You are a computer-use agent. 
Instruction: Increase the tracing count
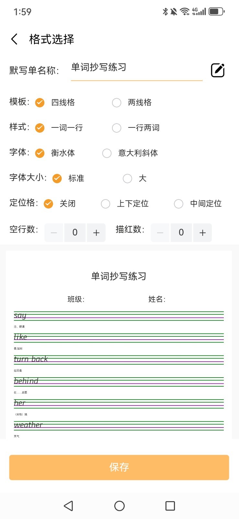[x=202, y=233]
